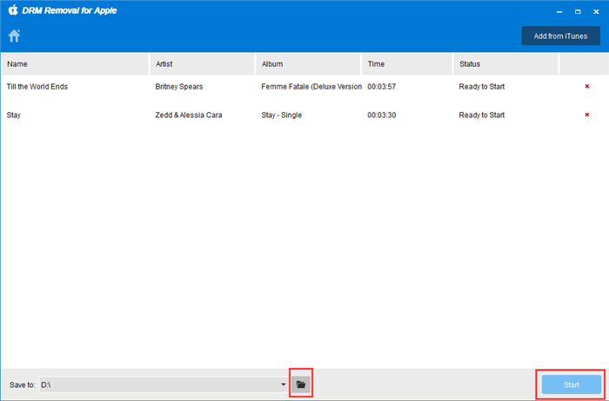Sort by Artist column header
Screen dimensions: 609x401
[x=203, y=64]
